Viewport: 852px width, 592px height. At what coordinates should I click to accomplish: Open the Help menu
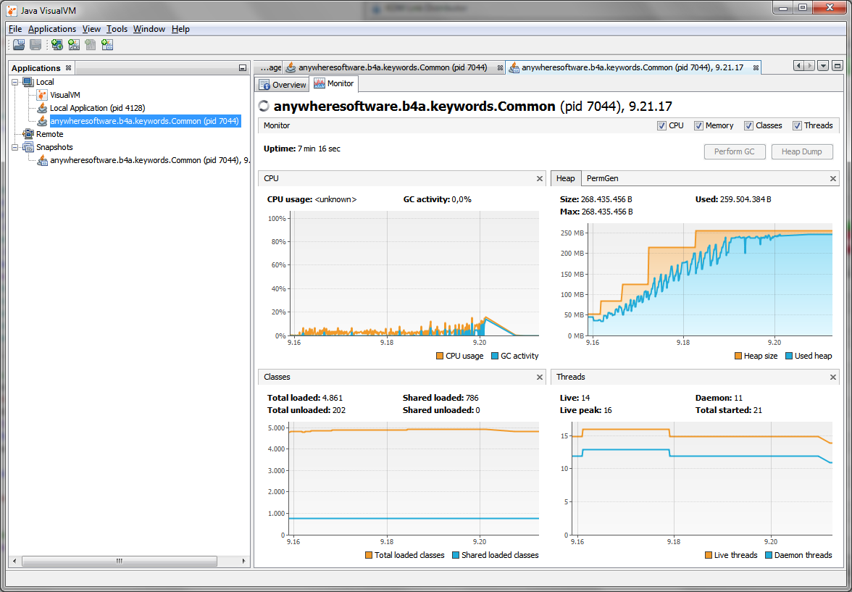coord(180,29)
